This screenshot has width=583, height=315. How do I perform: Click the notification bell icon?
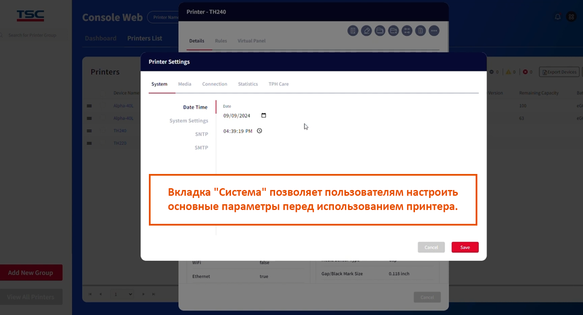coord(558,17)
